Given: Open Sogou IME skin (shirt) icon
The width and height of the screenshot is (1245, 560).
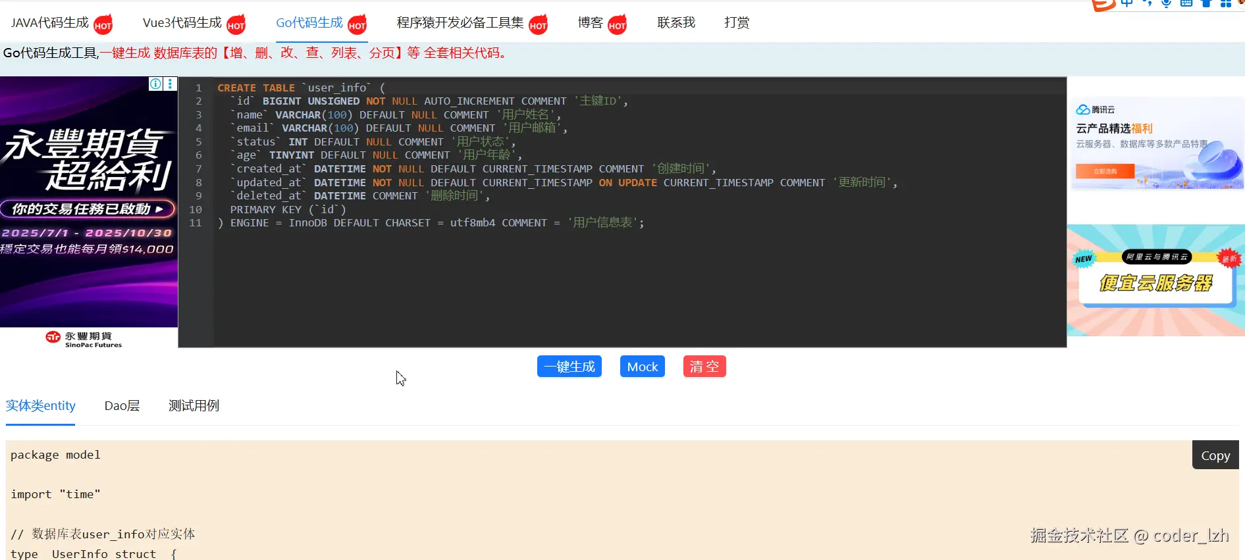Looking at the screenshot, I should click(1206, 3).
